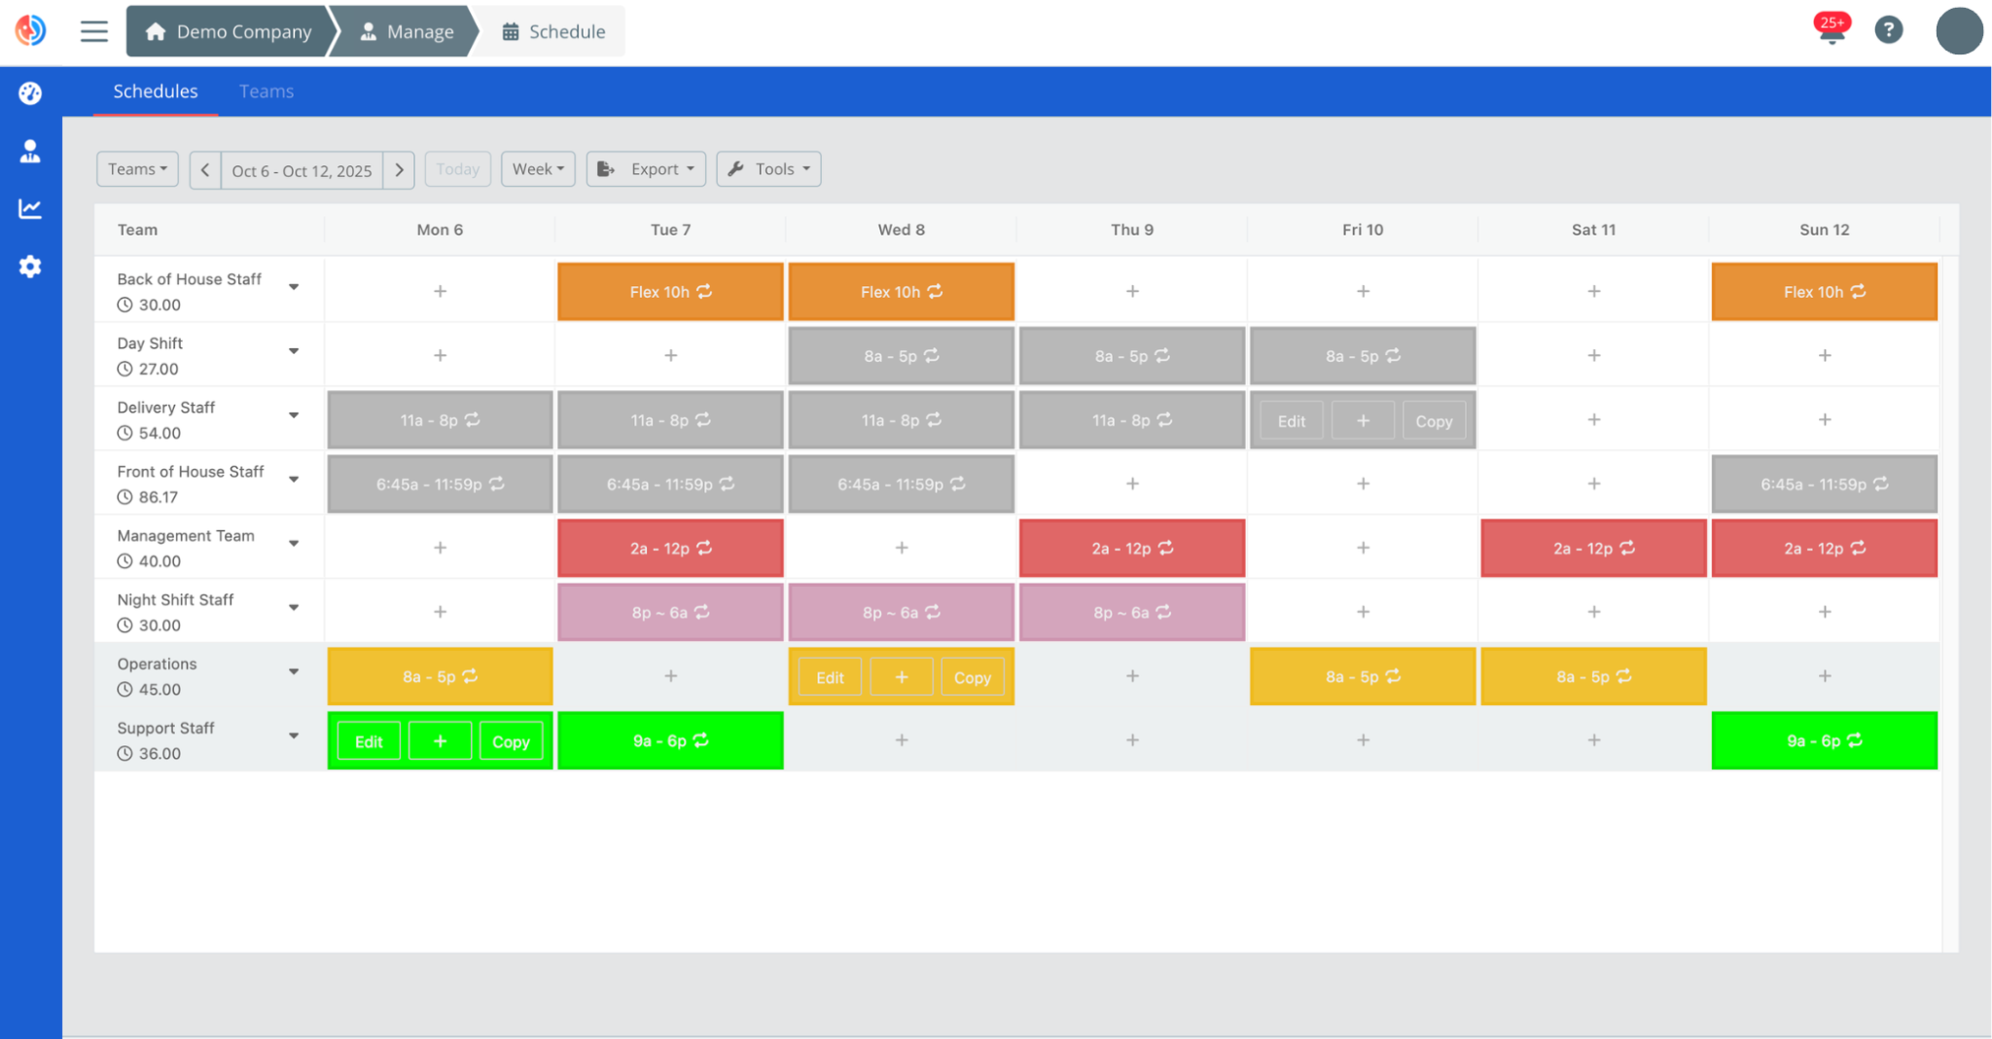1992x1039 pixels.
Task: Open reports via line chart sidebar icon
Action: [x=30, y=208]
